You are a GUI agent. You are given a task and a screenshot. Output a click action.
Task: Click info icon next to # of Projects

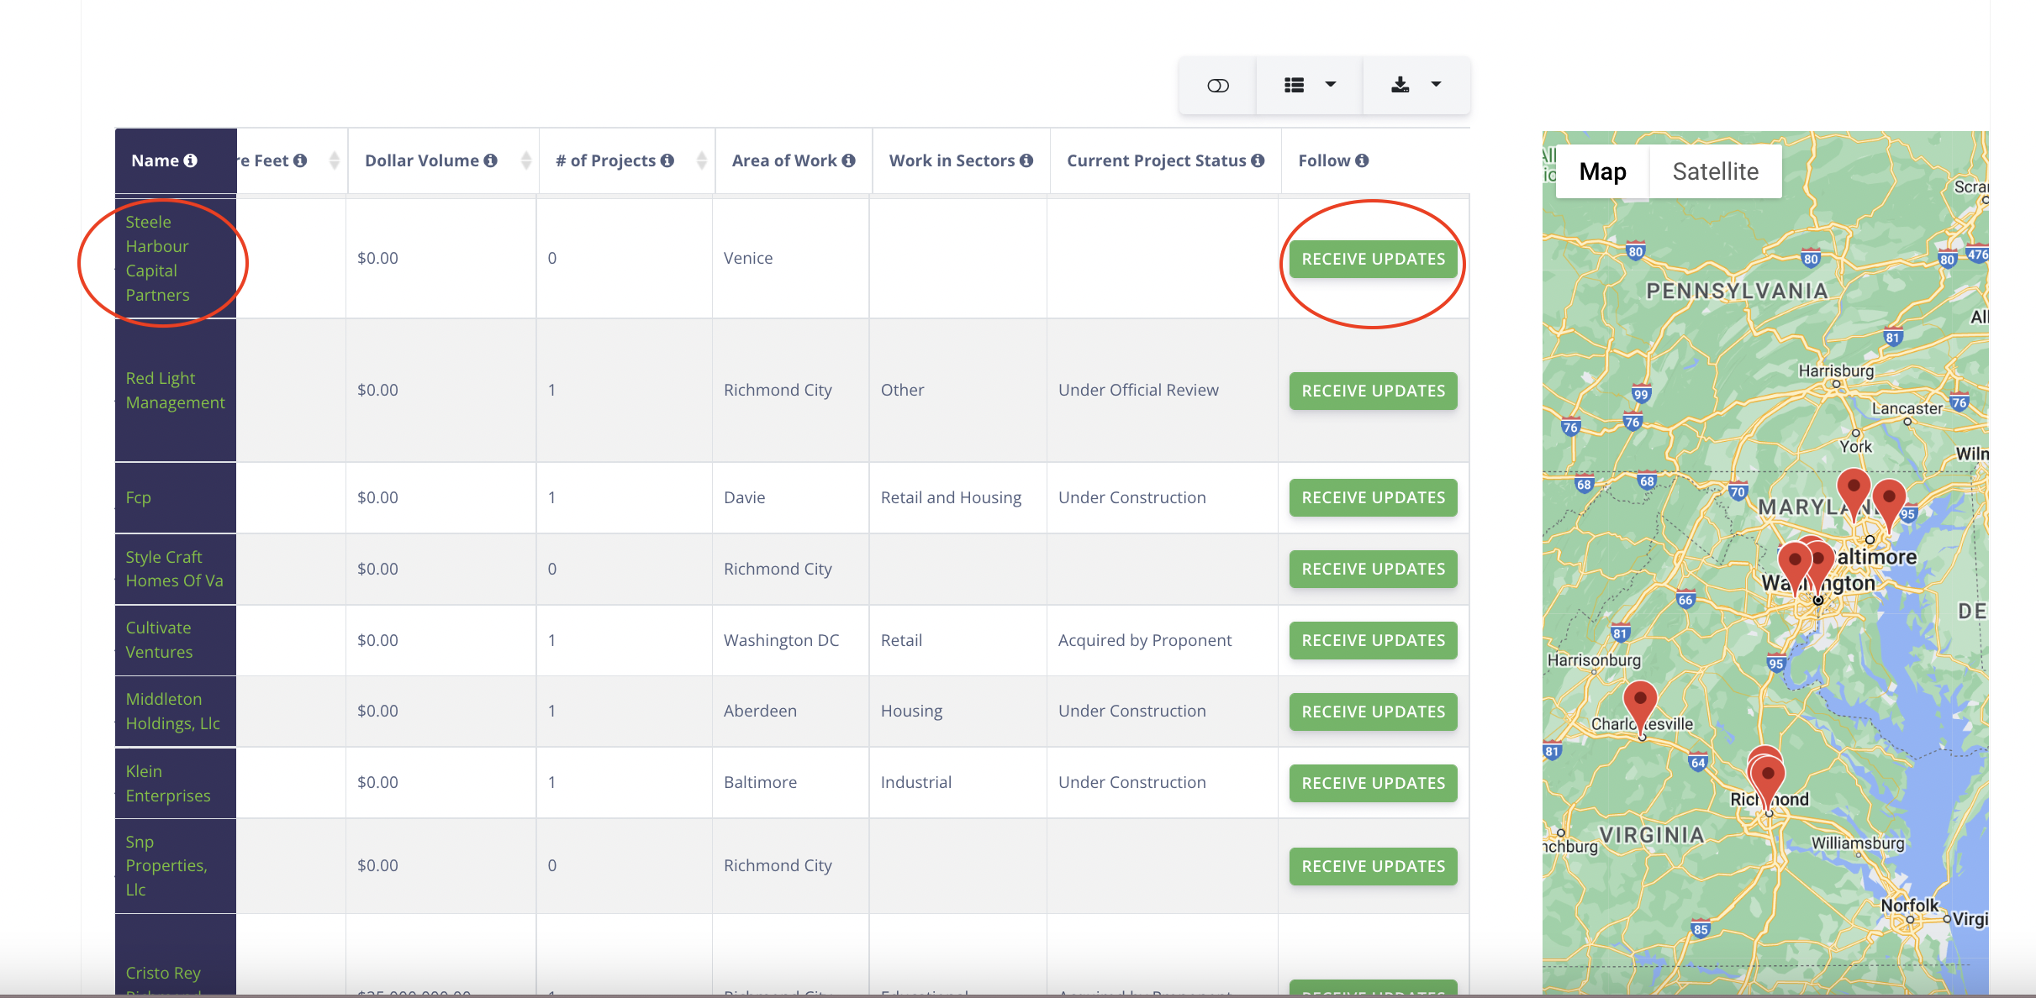pos(667,160)
